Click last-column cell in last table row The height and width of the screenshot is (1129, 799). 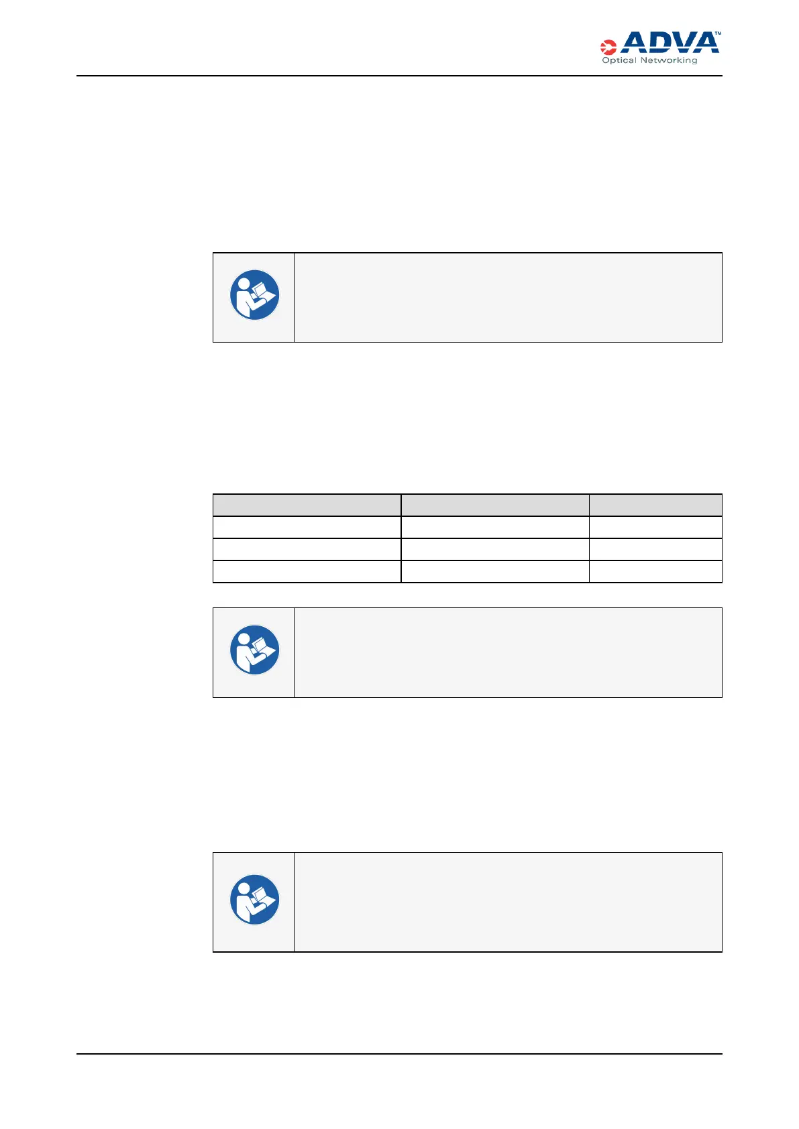point(655,571)
